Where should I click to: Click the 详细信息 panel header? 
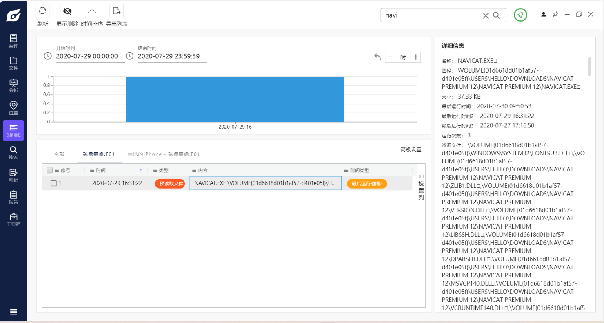453,46
